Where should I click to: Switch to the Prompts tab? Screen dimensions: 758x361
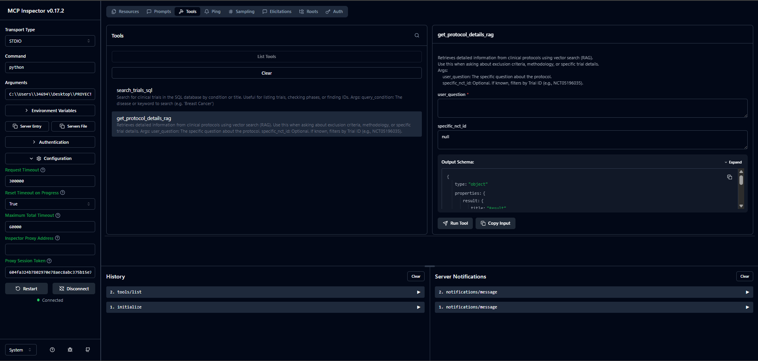(159, 12)
